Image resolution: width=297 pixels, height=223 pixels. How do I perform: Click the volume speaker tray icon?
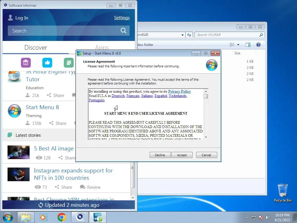point(268,217)
